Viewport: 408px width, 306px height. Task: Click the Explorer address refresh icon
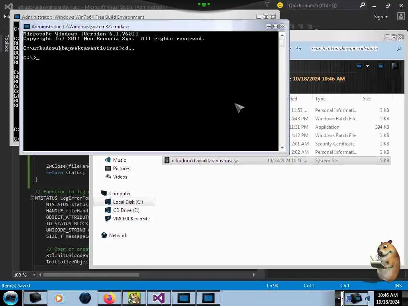299,48
